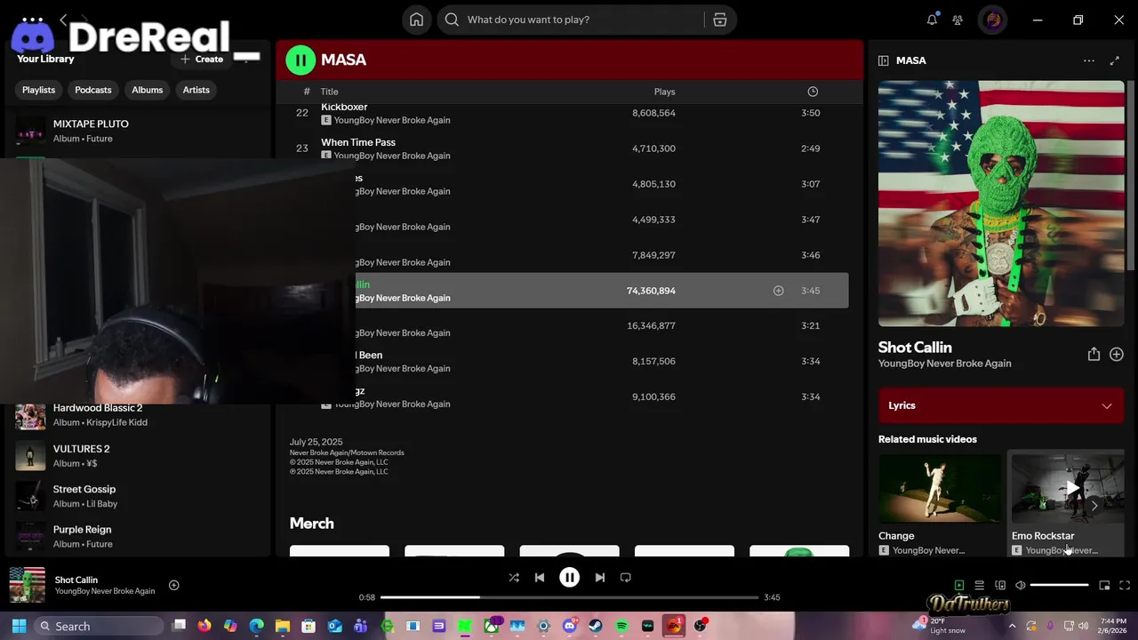Click the Windows taskbar Search box
This screenshot has height=640, width=1138.
[99, 626]
